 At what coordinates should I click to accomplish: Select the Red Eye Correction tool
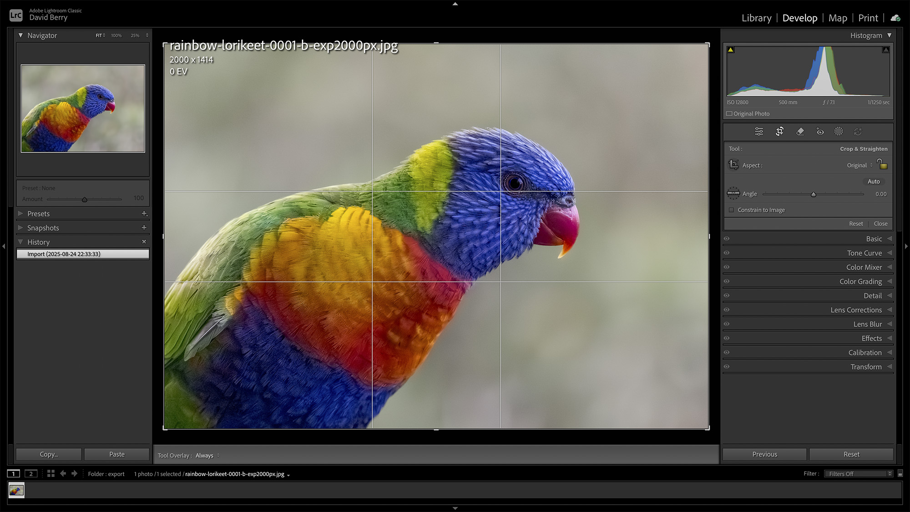pos(820,132)
